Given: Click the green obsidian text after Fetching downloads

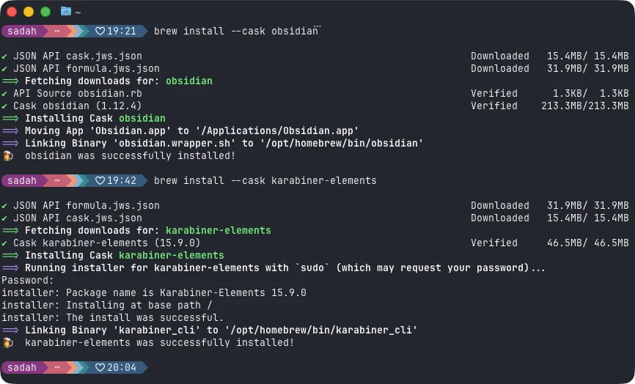Looking at the screenshot, I should [x=188, y=81].
